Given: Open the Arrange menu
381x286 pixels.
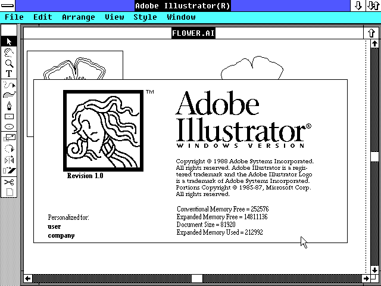Looking at the screenshot, I should 78,17.
